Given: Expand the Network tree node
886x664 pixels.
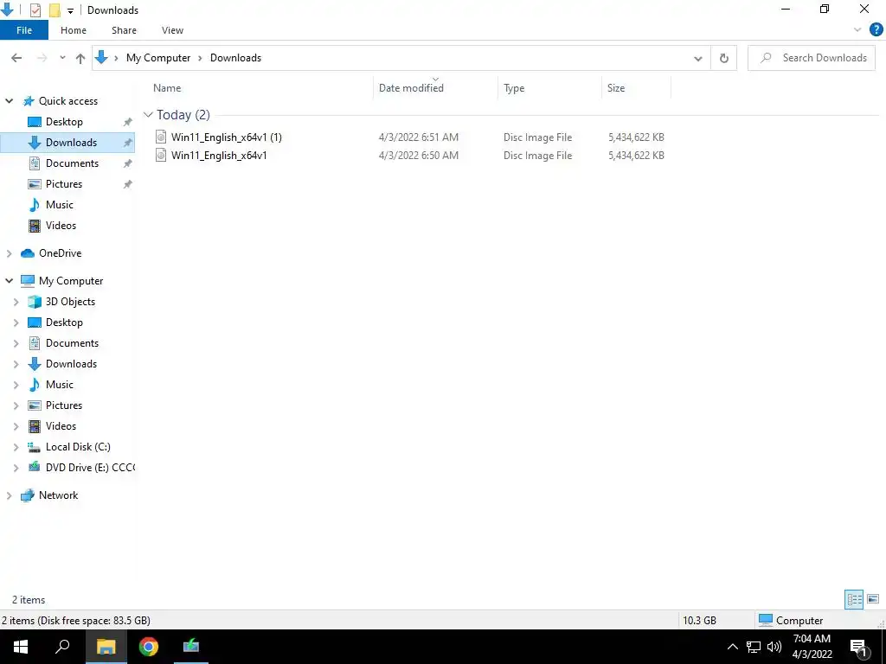Looking at the screenshot, I should click(x=9, y=495).
